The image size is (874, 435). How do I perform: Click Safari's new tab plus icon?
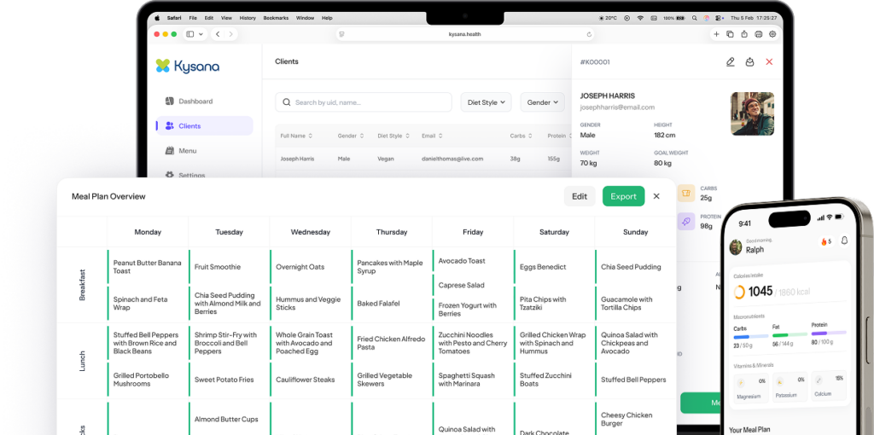(x=716, y=34)
